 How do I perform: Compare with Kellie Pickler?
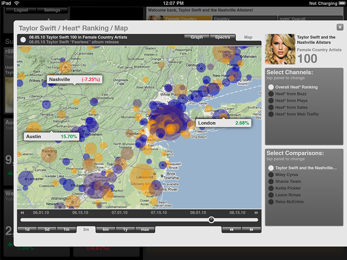pyautogui.click(x=284, y=188)
